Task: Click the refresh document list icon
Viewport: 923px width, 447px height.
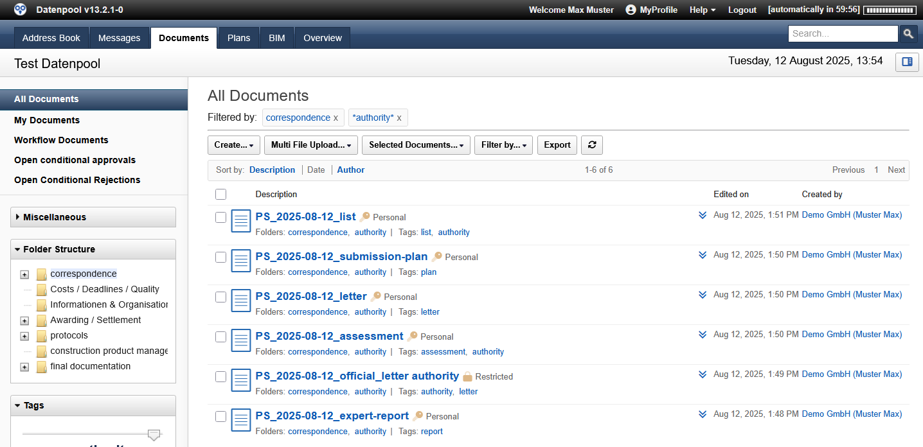Action: (x=591, y=145)
